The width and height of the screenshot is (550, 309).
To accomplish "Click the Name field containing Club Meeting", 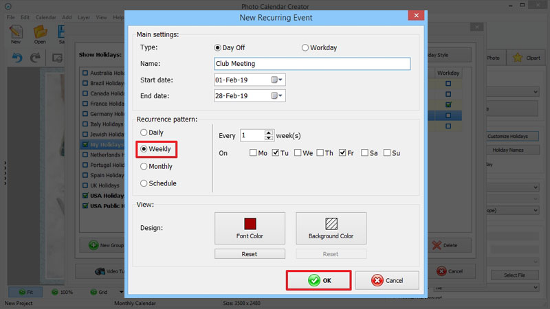I will click(x=312, y=64).
